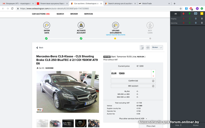Open the Search menu item

(60, 14)
